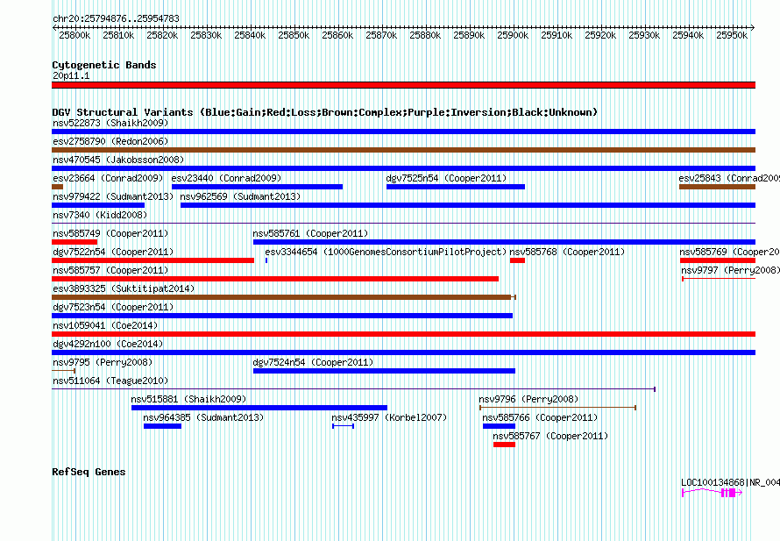Click the dgv7524n54 (Cooper2011) blue bar

[x=384, y=371]
